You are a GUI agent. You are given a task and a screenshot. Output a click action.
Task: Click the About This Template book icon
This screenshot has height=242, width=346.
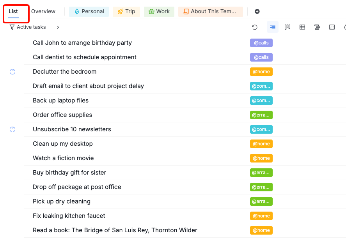pos(186,11)
